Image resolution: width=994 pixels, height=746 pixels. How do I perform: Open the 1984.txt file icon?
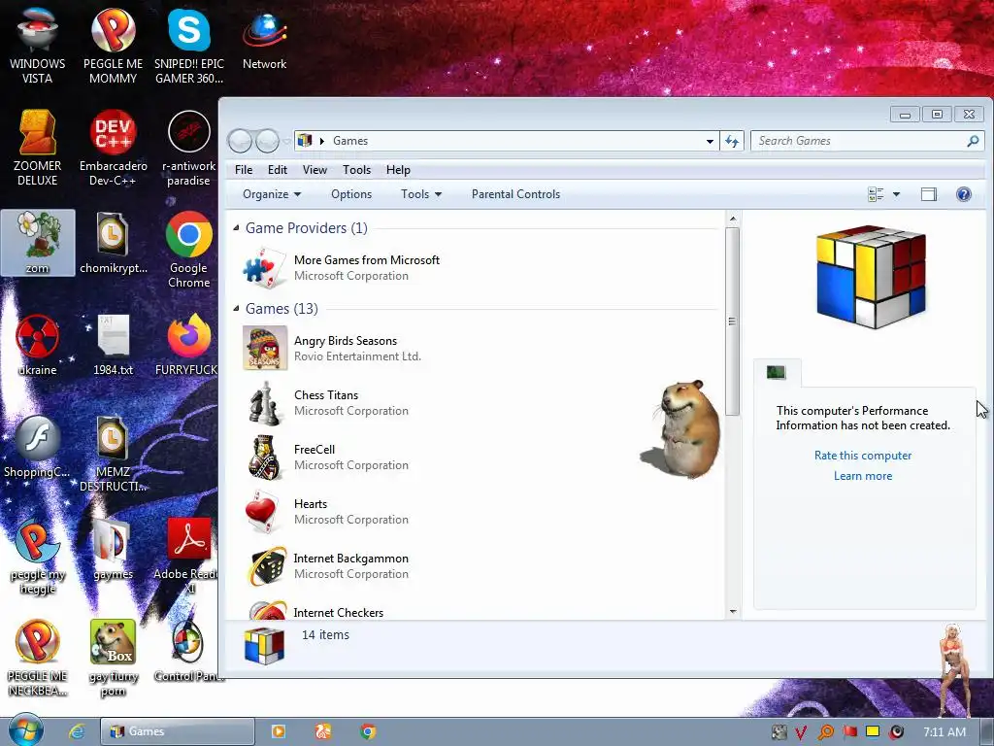[x=113, y=345]
